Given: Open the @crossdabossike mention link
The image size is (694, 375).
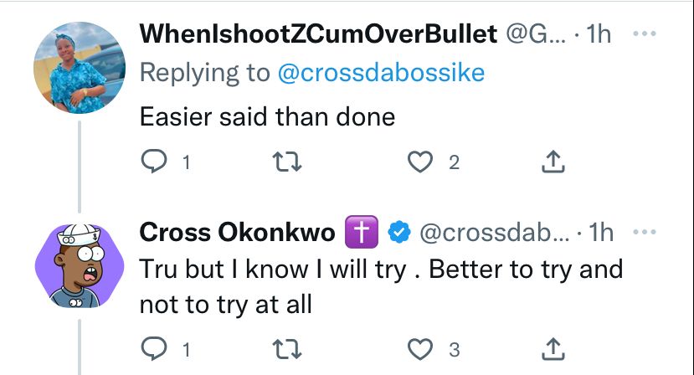Looking at the screenshot, I should pos(381,73).
